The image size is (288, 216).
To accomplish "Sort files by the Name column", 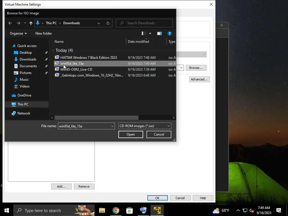I will [x=59, y=42].
